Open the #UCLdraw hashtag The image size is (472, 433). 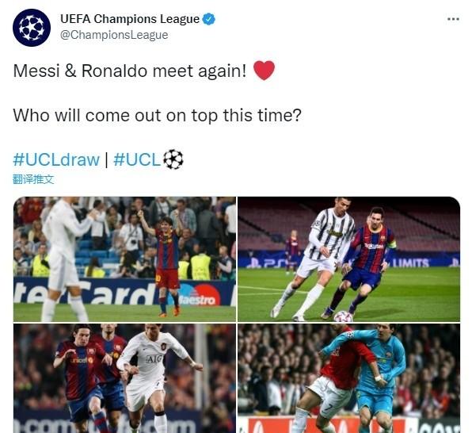[x=56, y=159]
